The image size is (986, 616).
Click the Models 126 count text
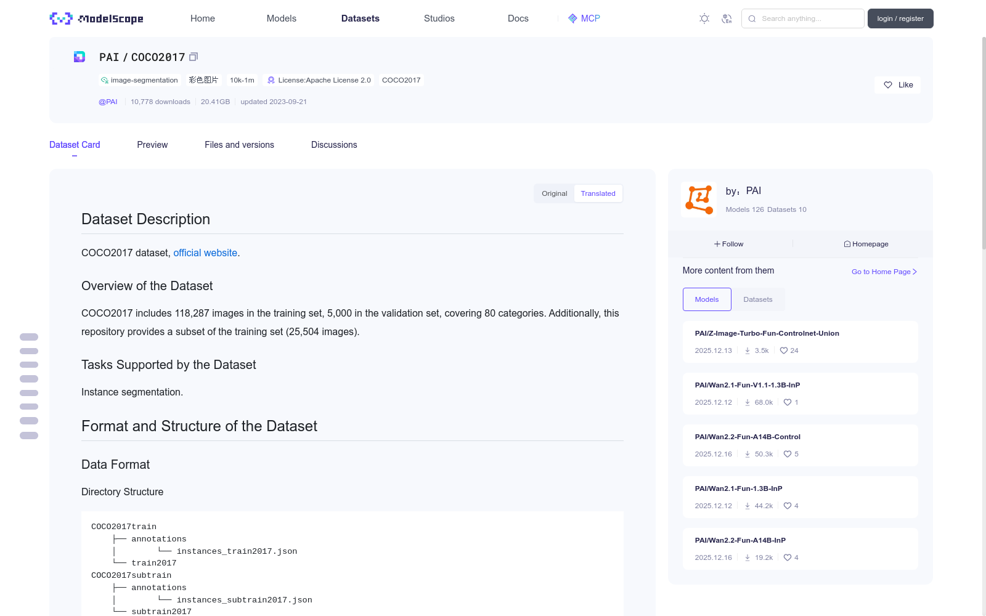point(745,209)
